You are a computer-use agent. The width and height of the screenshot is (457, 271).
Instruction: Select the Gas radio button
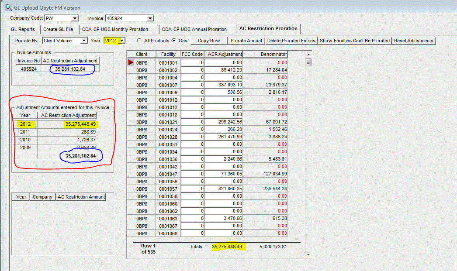click(x=174, y=41)
